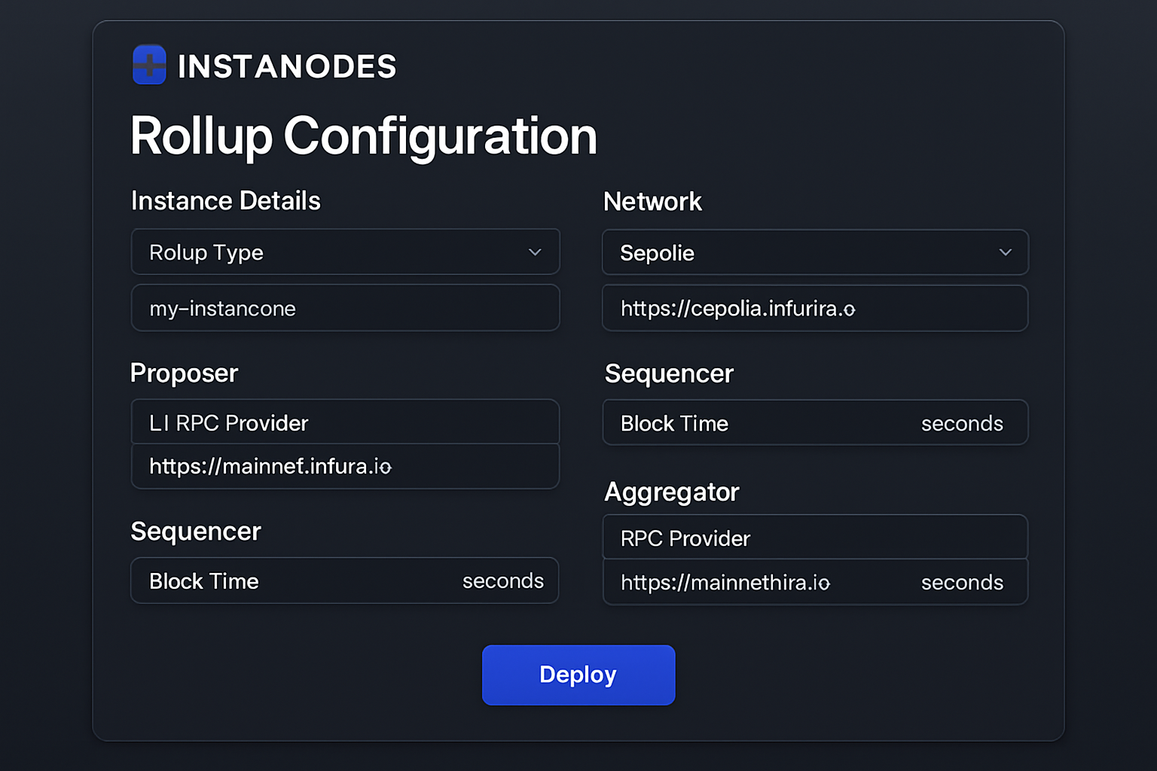Image resolution: width=1157 pixels, height=771 pixels.
Task: Click the seconds label in the Aggregator field
Action: pyautogui.click(x=962, y=582)
